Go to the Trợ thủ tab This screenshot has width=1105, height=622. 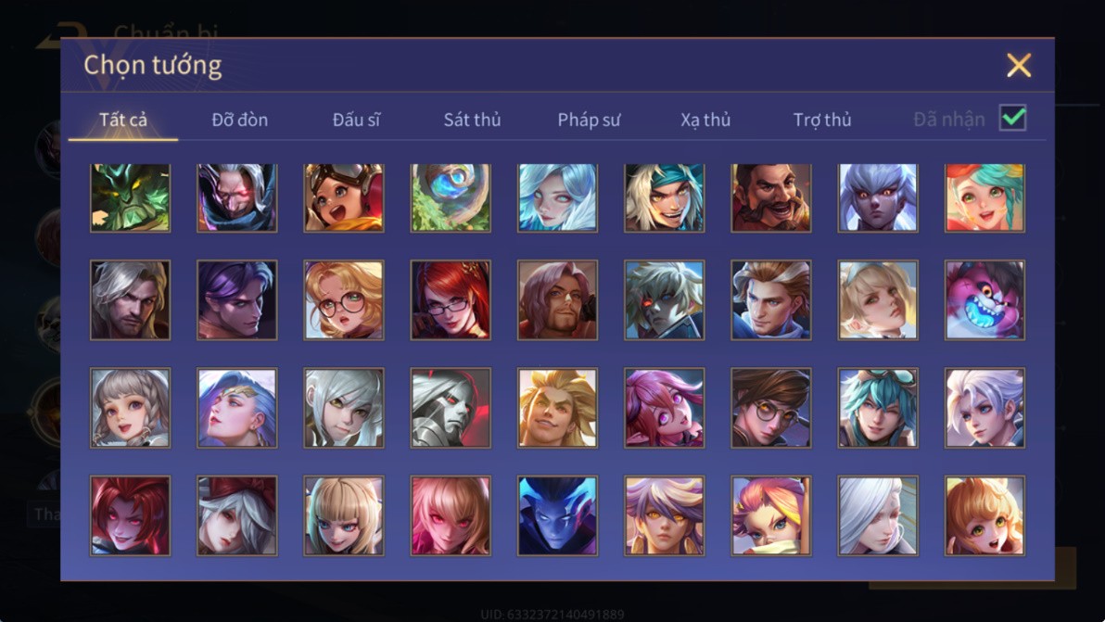[822, 120]
